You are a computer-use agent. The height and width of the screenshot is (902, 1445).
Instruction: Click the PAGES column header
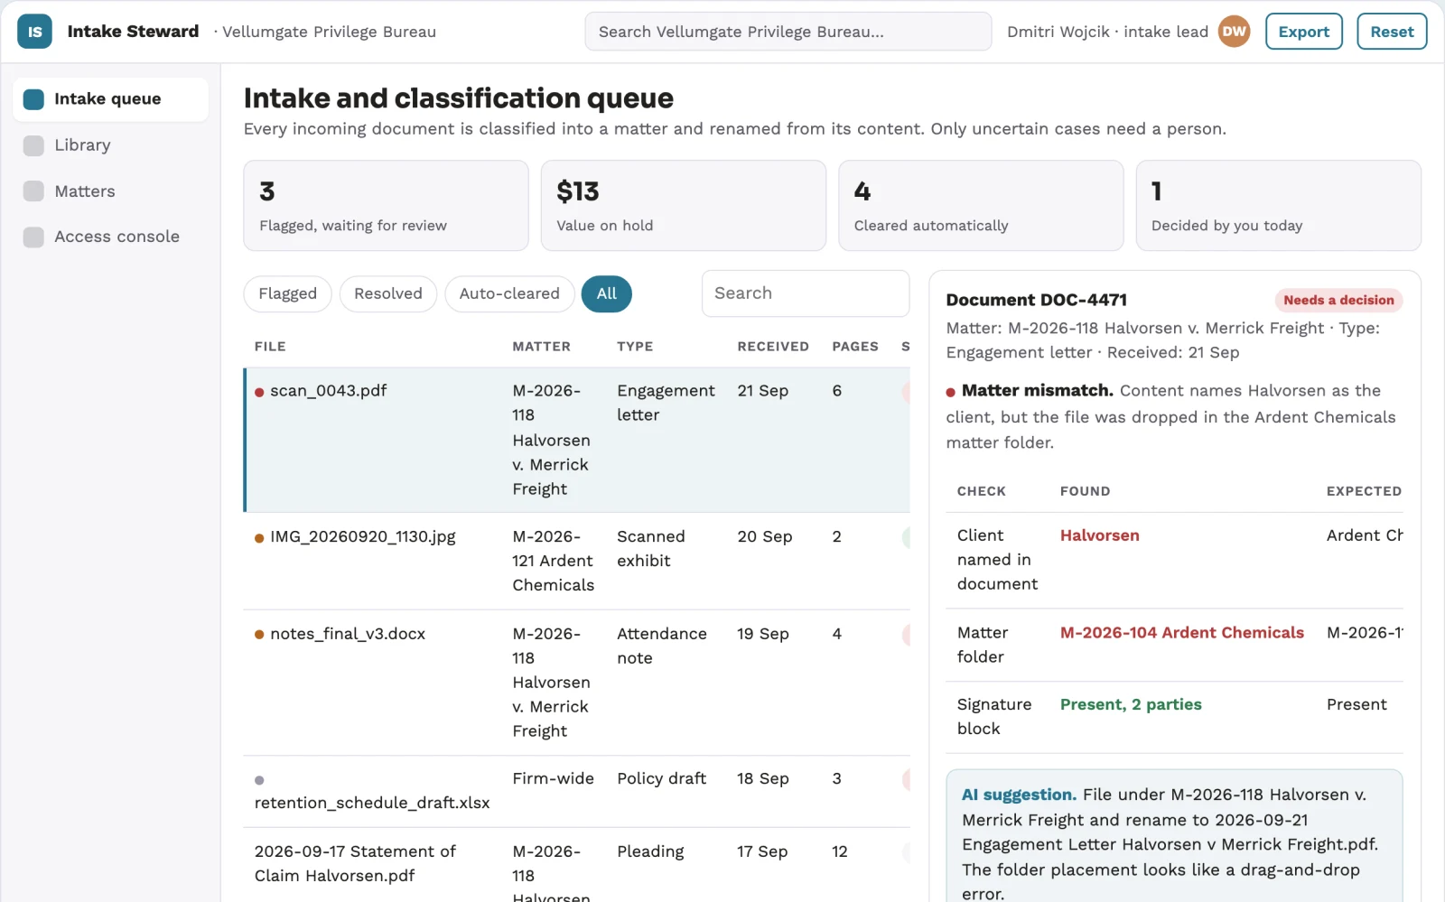(855, 347)
